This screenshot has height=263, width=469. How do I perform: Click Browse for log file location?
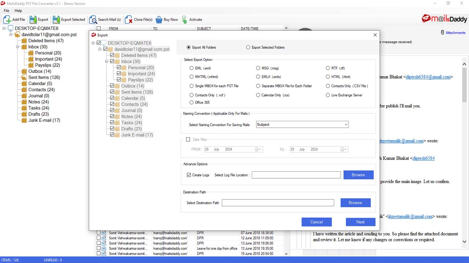point(358,175)
